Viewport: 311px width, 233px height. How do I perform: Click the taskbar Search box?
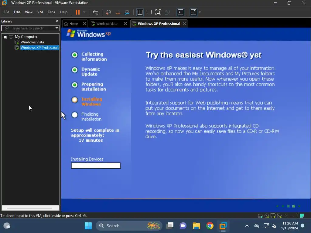129,226
